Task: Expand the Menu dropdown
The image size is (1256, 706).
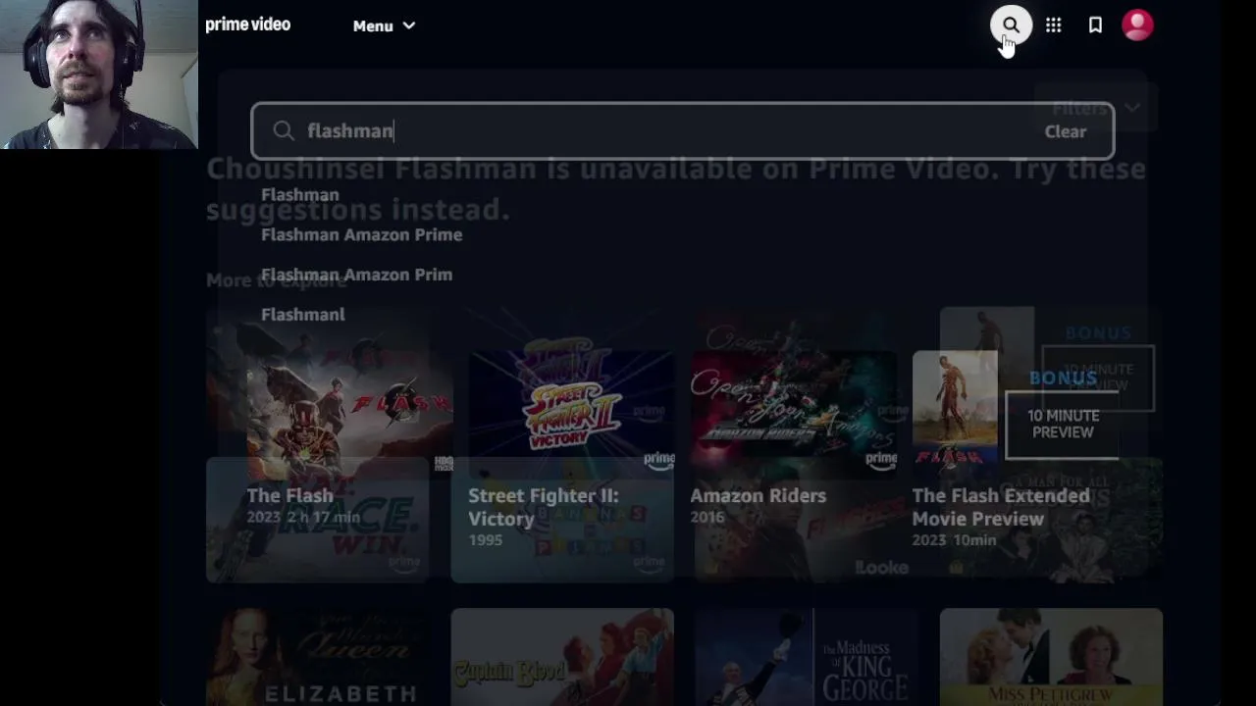Action: pos(384,26)
